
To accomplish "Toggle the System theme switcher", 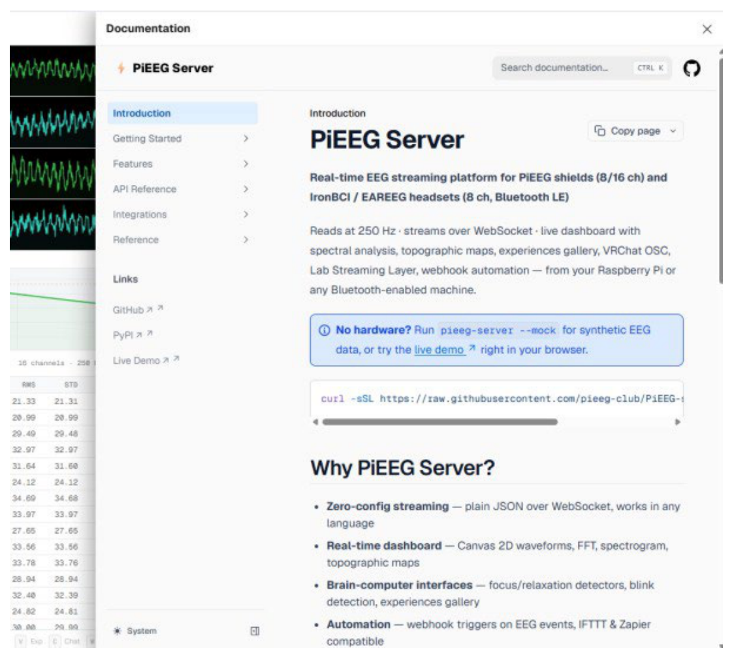I will (x=135, y=631).
